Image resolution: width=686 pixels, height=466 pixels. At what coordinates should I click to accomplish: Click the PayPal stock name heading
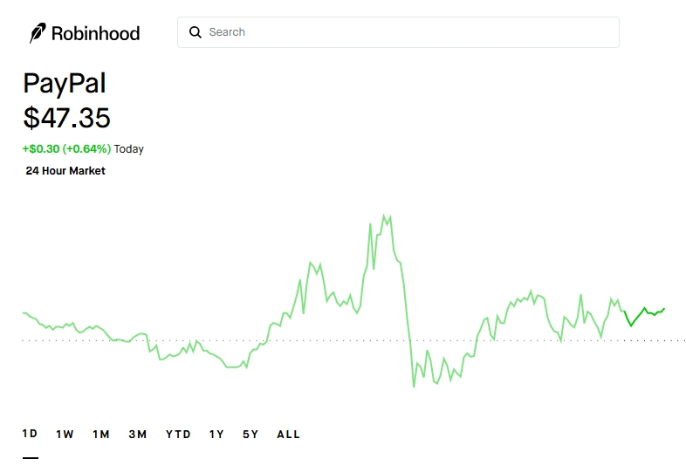(x=64, y=84)
